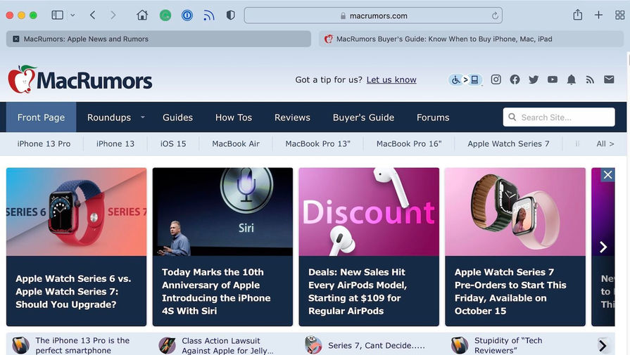Open the Apple Watch Series 7 pre-orders image

pyautogui.click(x=515, y=212)
